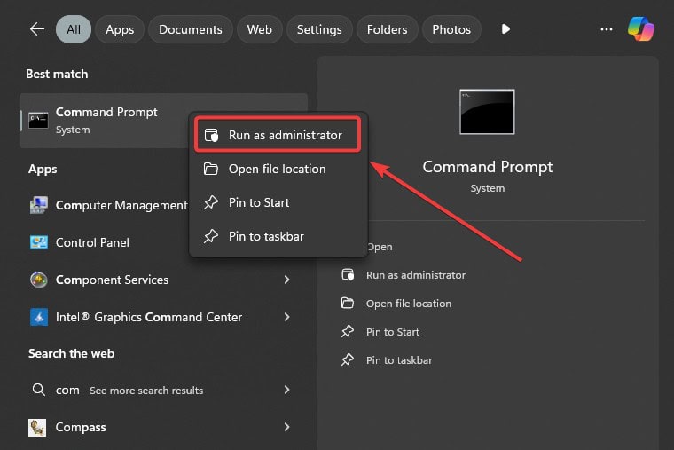
Task: Choose Pin to Start in context menu
Action: [x=278, y=202]
